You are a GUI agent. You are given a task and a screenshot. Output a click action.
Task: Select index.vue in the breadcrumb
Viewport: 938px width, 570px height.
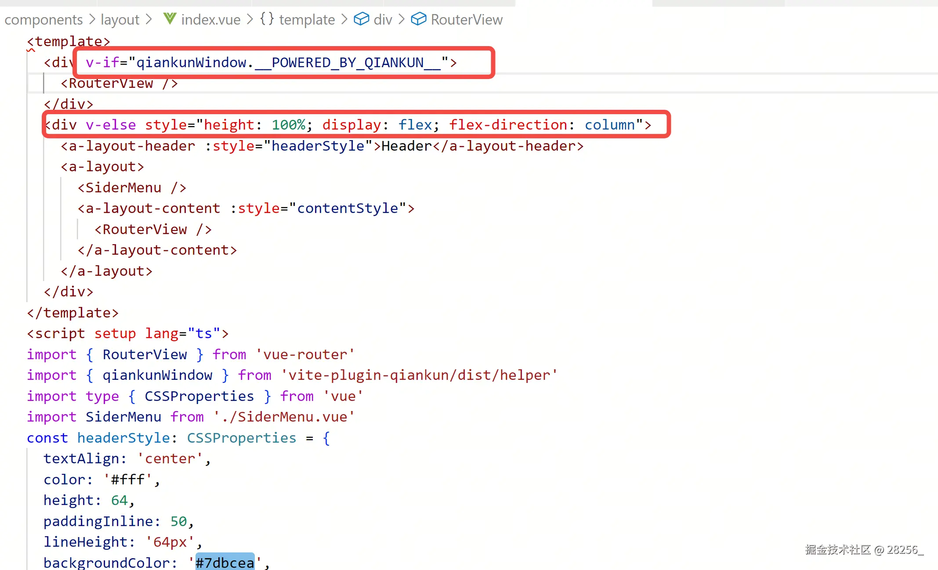tap(210, 20)
